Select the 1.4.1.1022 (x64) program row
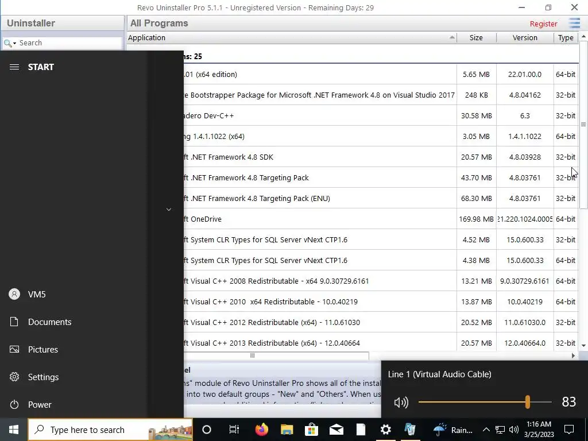 tap(381, 137)
